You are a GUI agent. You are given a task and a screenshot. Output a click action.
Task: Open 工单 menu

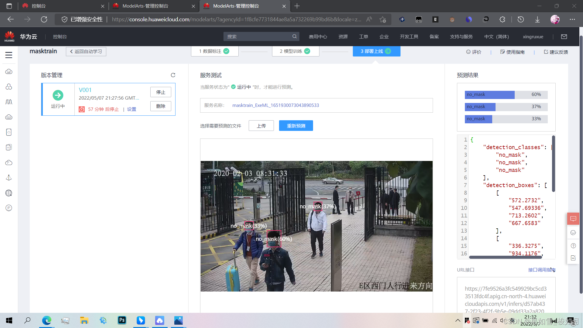click(363, 36)
